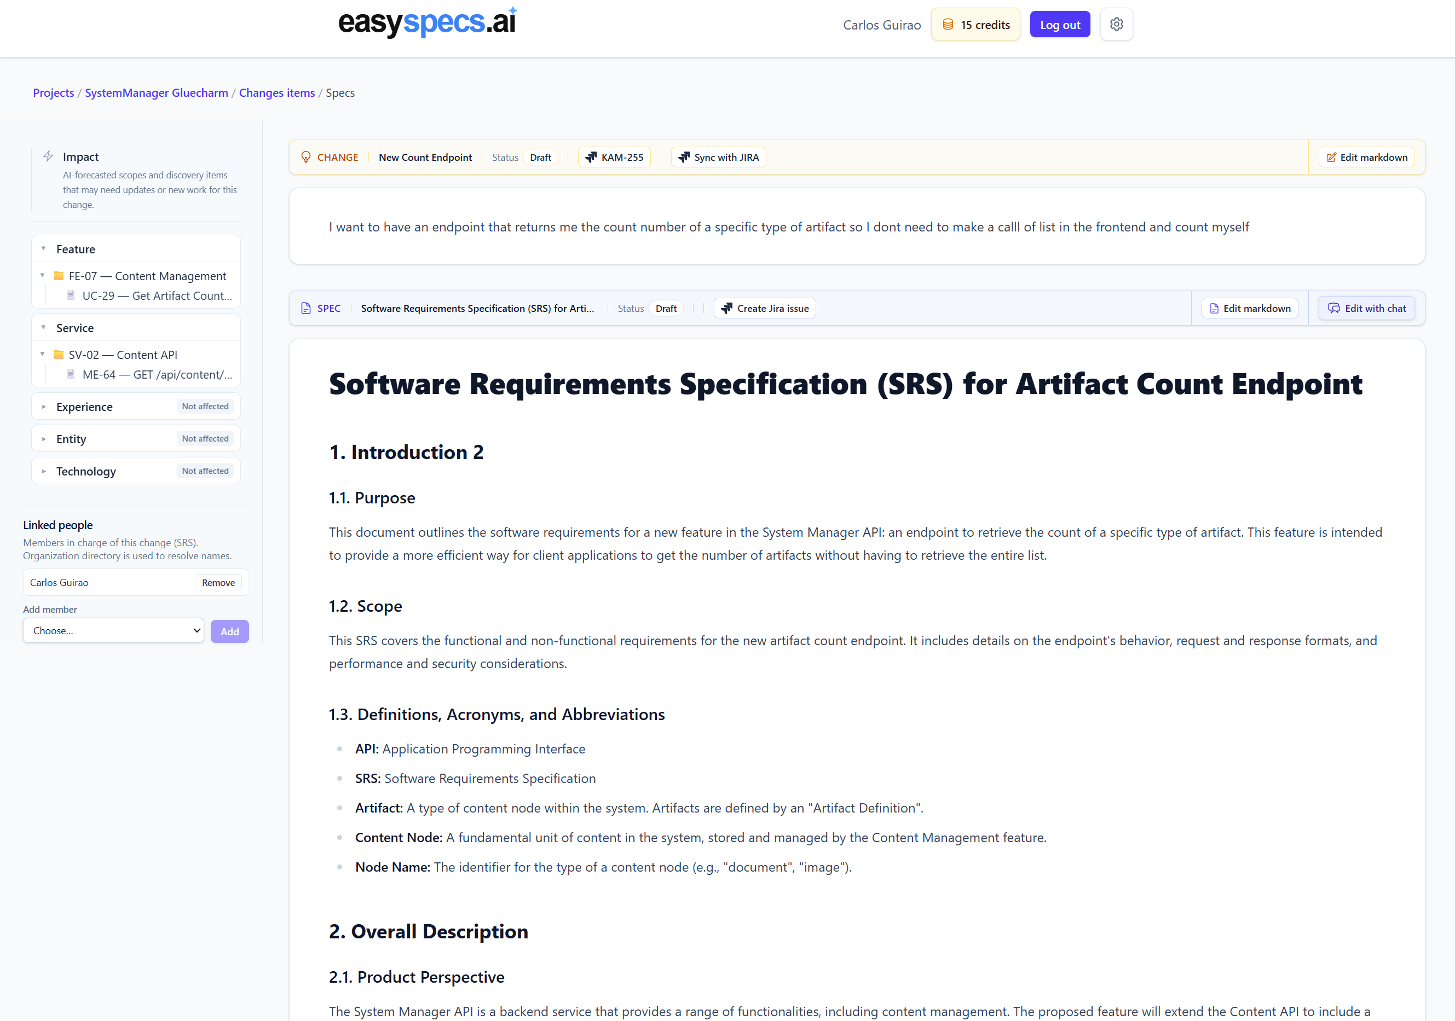1455x1021 pixels.
Task: Click the change Draft status badge
Action: point(540,157)
